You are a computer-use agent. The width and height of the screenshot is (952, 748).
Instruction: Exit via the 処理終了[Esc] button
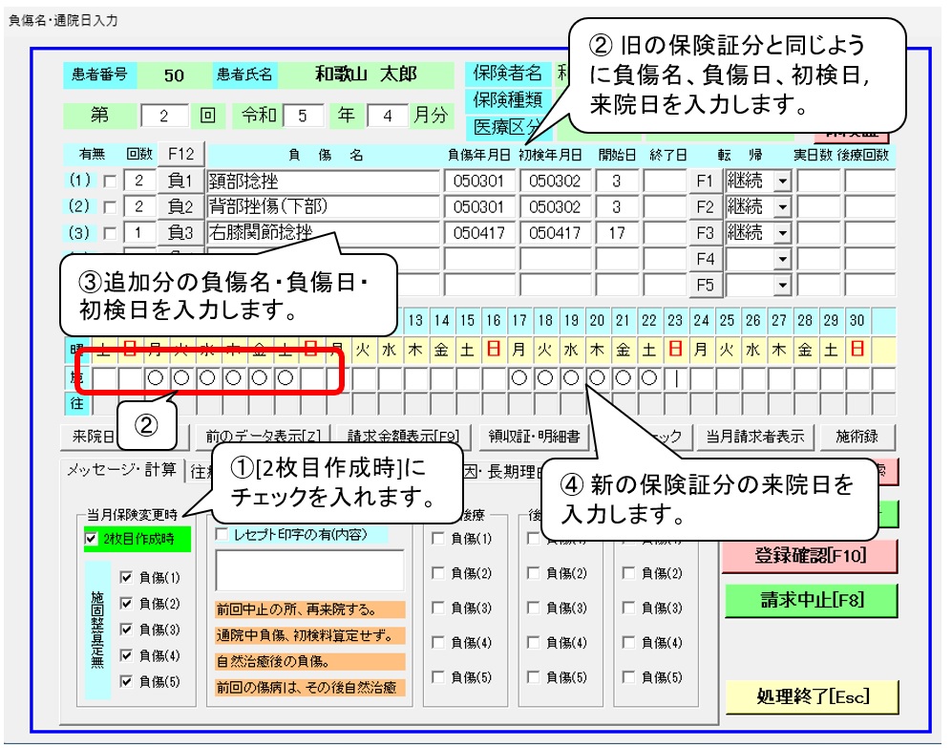tap(810, 695)
